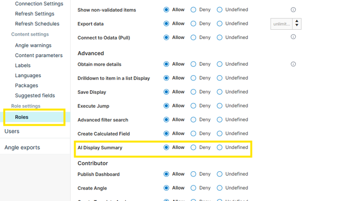Viewport: 352px width, 201px height.
Task: Select Allow for Create Calculated Field
Action: tap(166, 134)
